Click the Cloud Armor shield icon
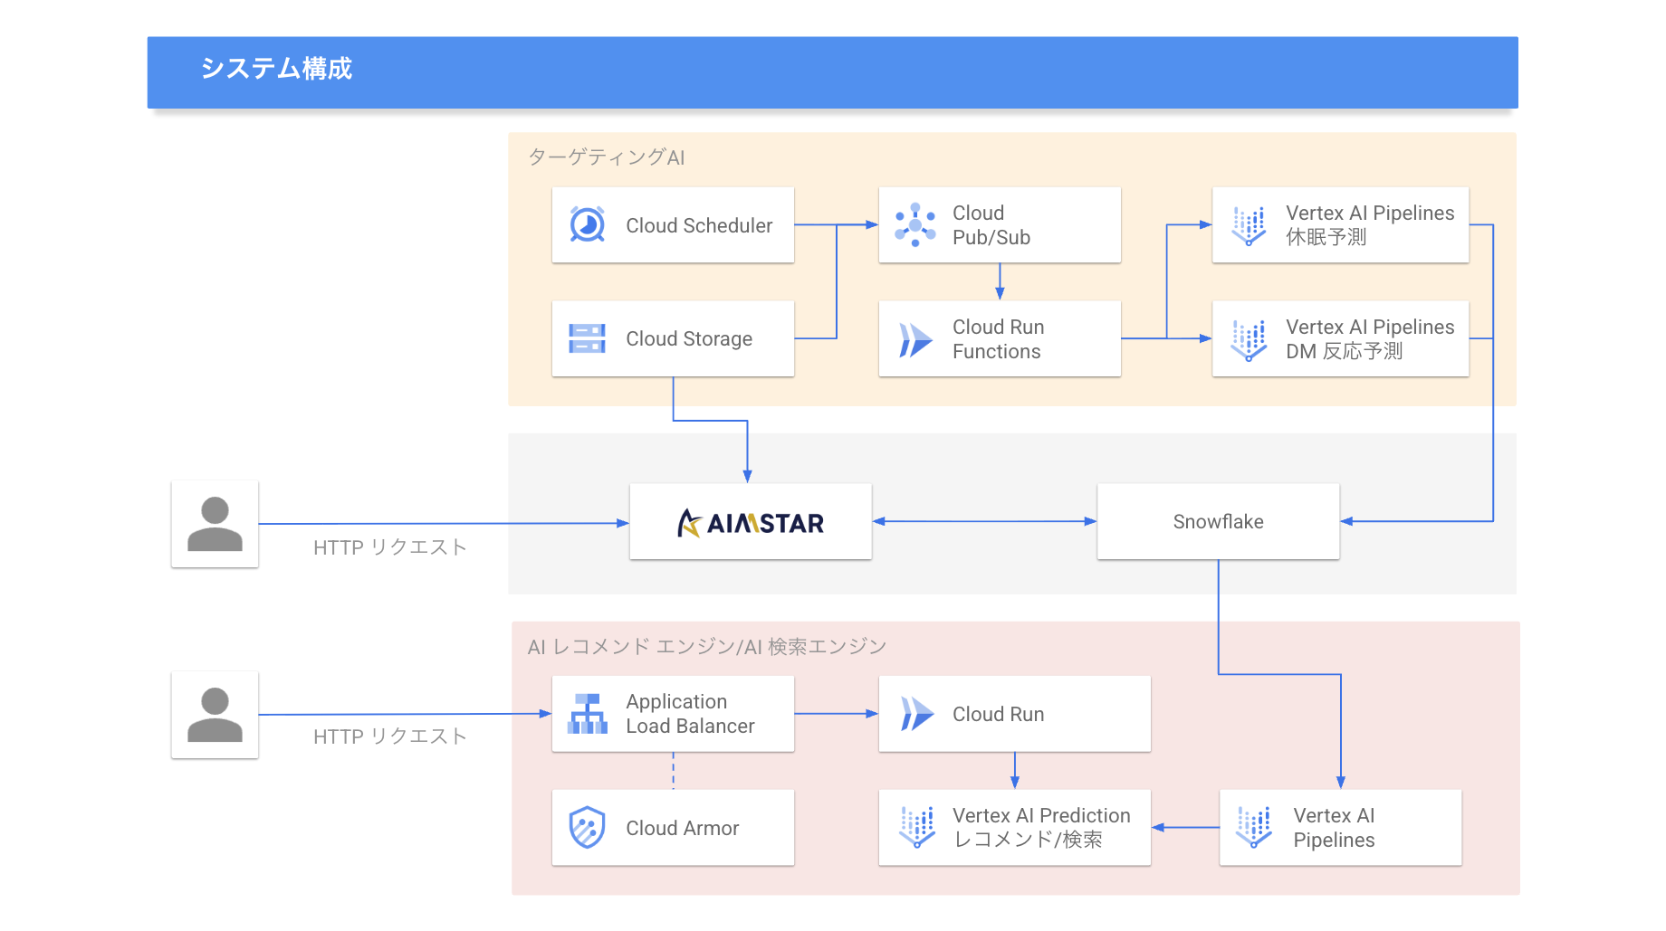1666x931 pixels. [587, 827]
